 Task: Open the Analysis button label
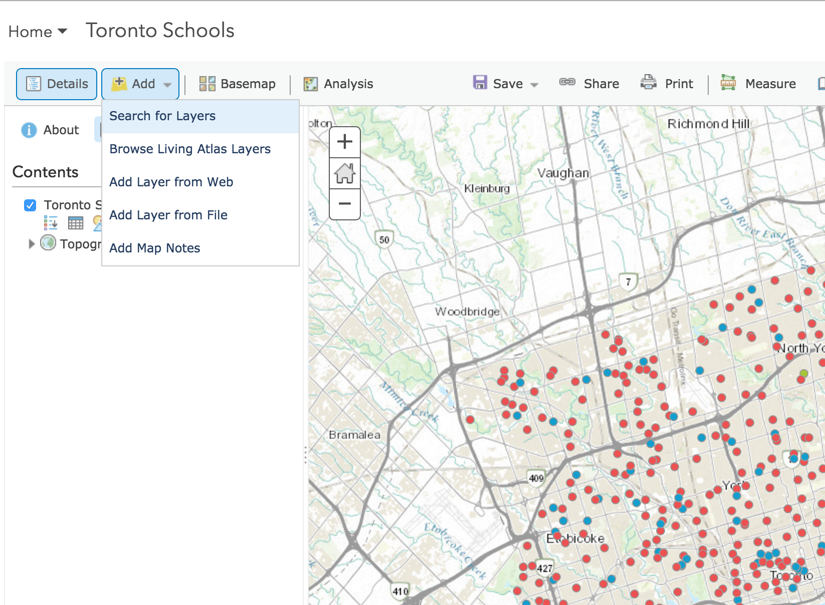[x=348, y=84]
